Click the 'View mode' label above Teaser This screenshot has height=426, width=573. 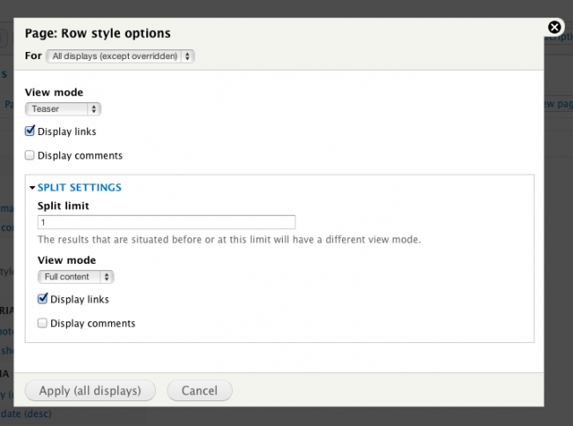pyautogui.click(x=54, y=92)
